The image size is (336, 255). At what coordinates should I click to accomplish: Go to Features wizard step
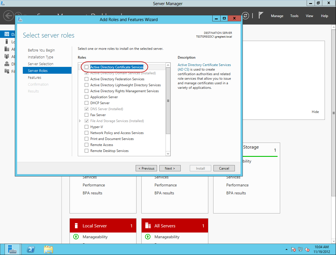34,77
